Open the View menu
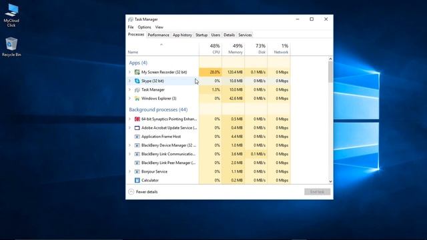Image resolution: width=427 pixels, height=240 pixels. coord(159,27)
